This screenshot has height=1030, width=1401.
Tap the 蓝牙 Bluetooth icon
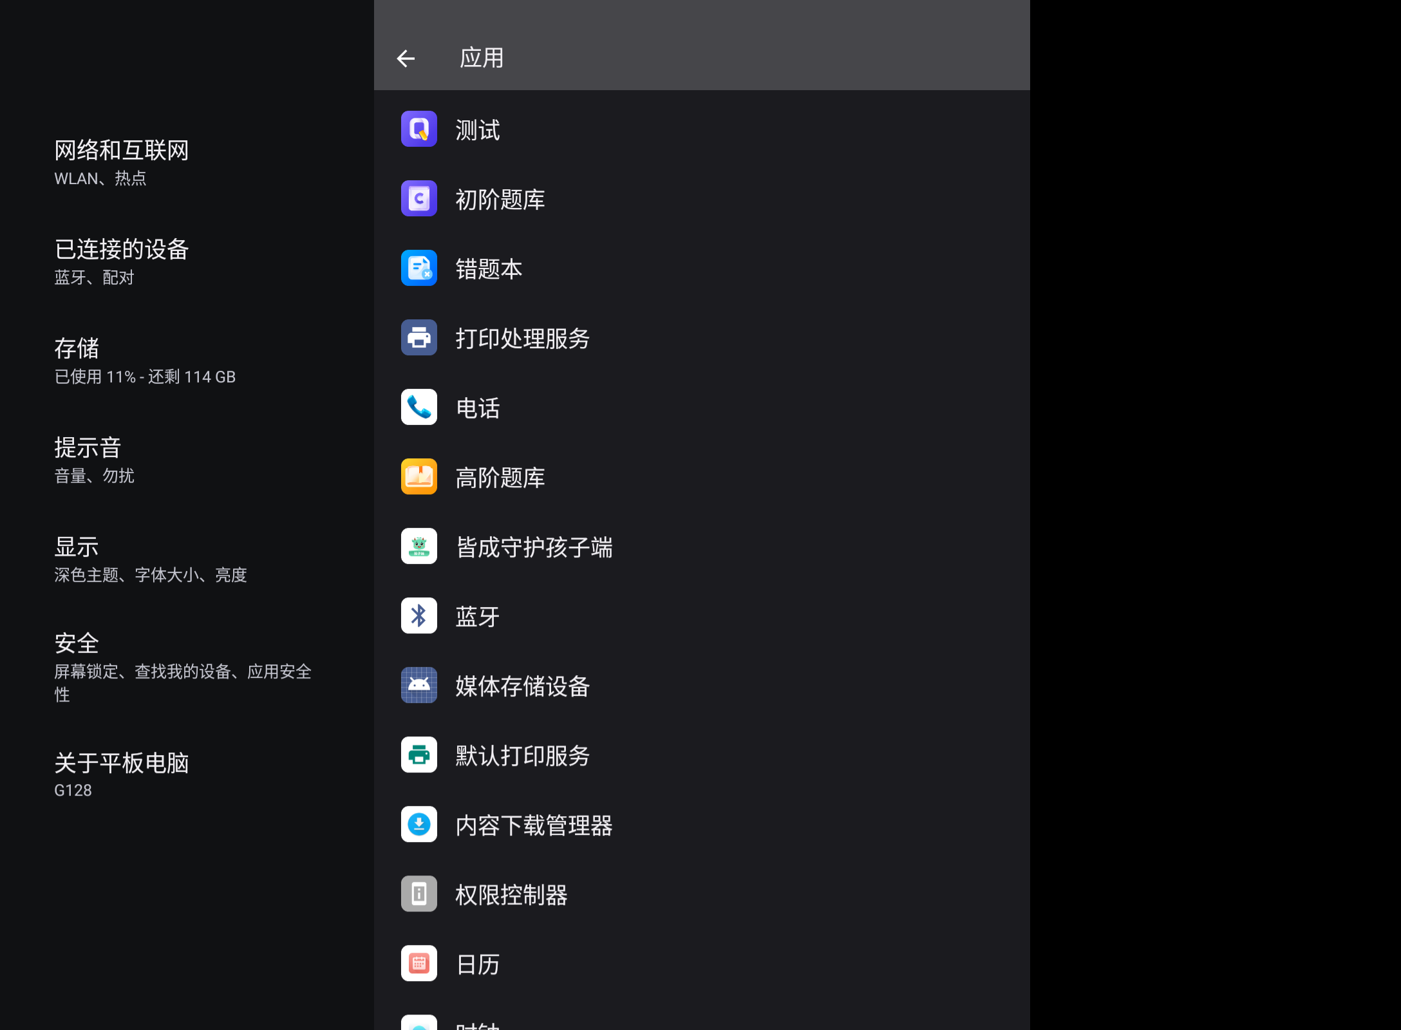(x=419, y=615)
